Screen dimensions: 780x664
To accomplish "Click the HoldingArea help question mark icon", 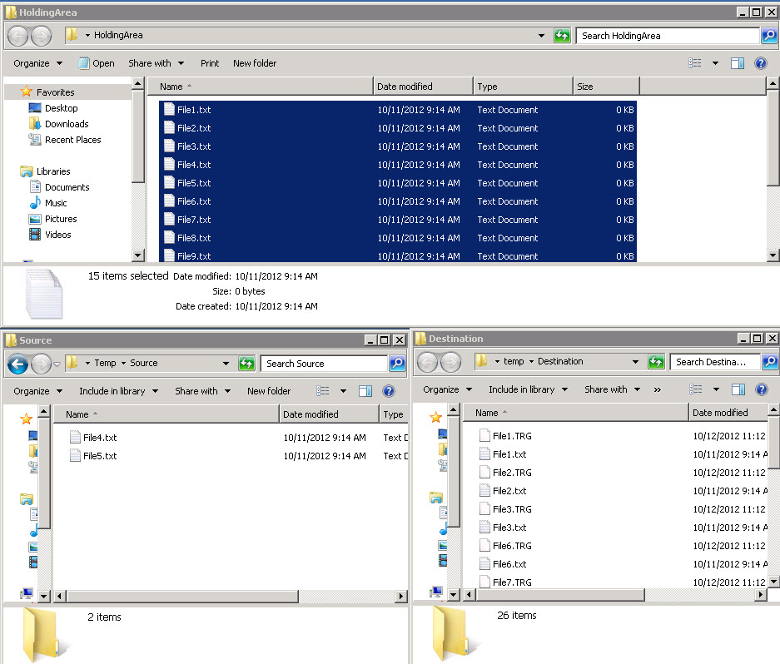I will tap(760, 63).
